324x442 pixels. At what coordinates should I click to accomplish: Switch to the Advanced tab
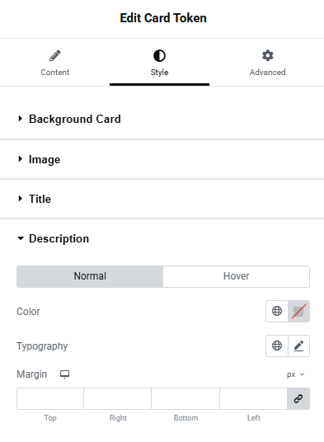tap(268, 63)
